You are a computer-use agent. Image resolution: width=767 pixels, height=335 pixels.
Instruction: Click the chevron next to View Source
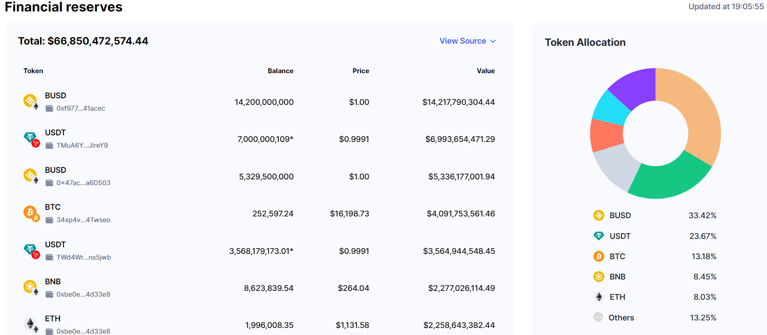[x=493, y=41]
